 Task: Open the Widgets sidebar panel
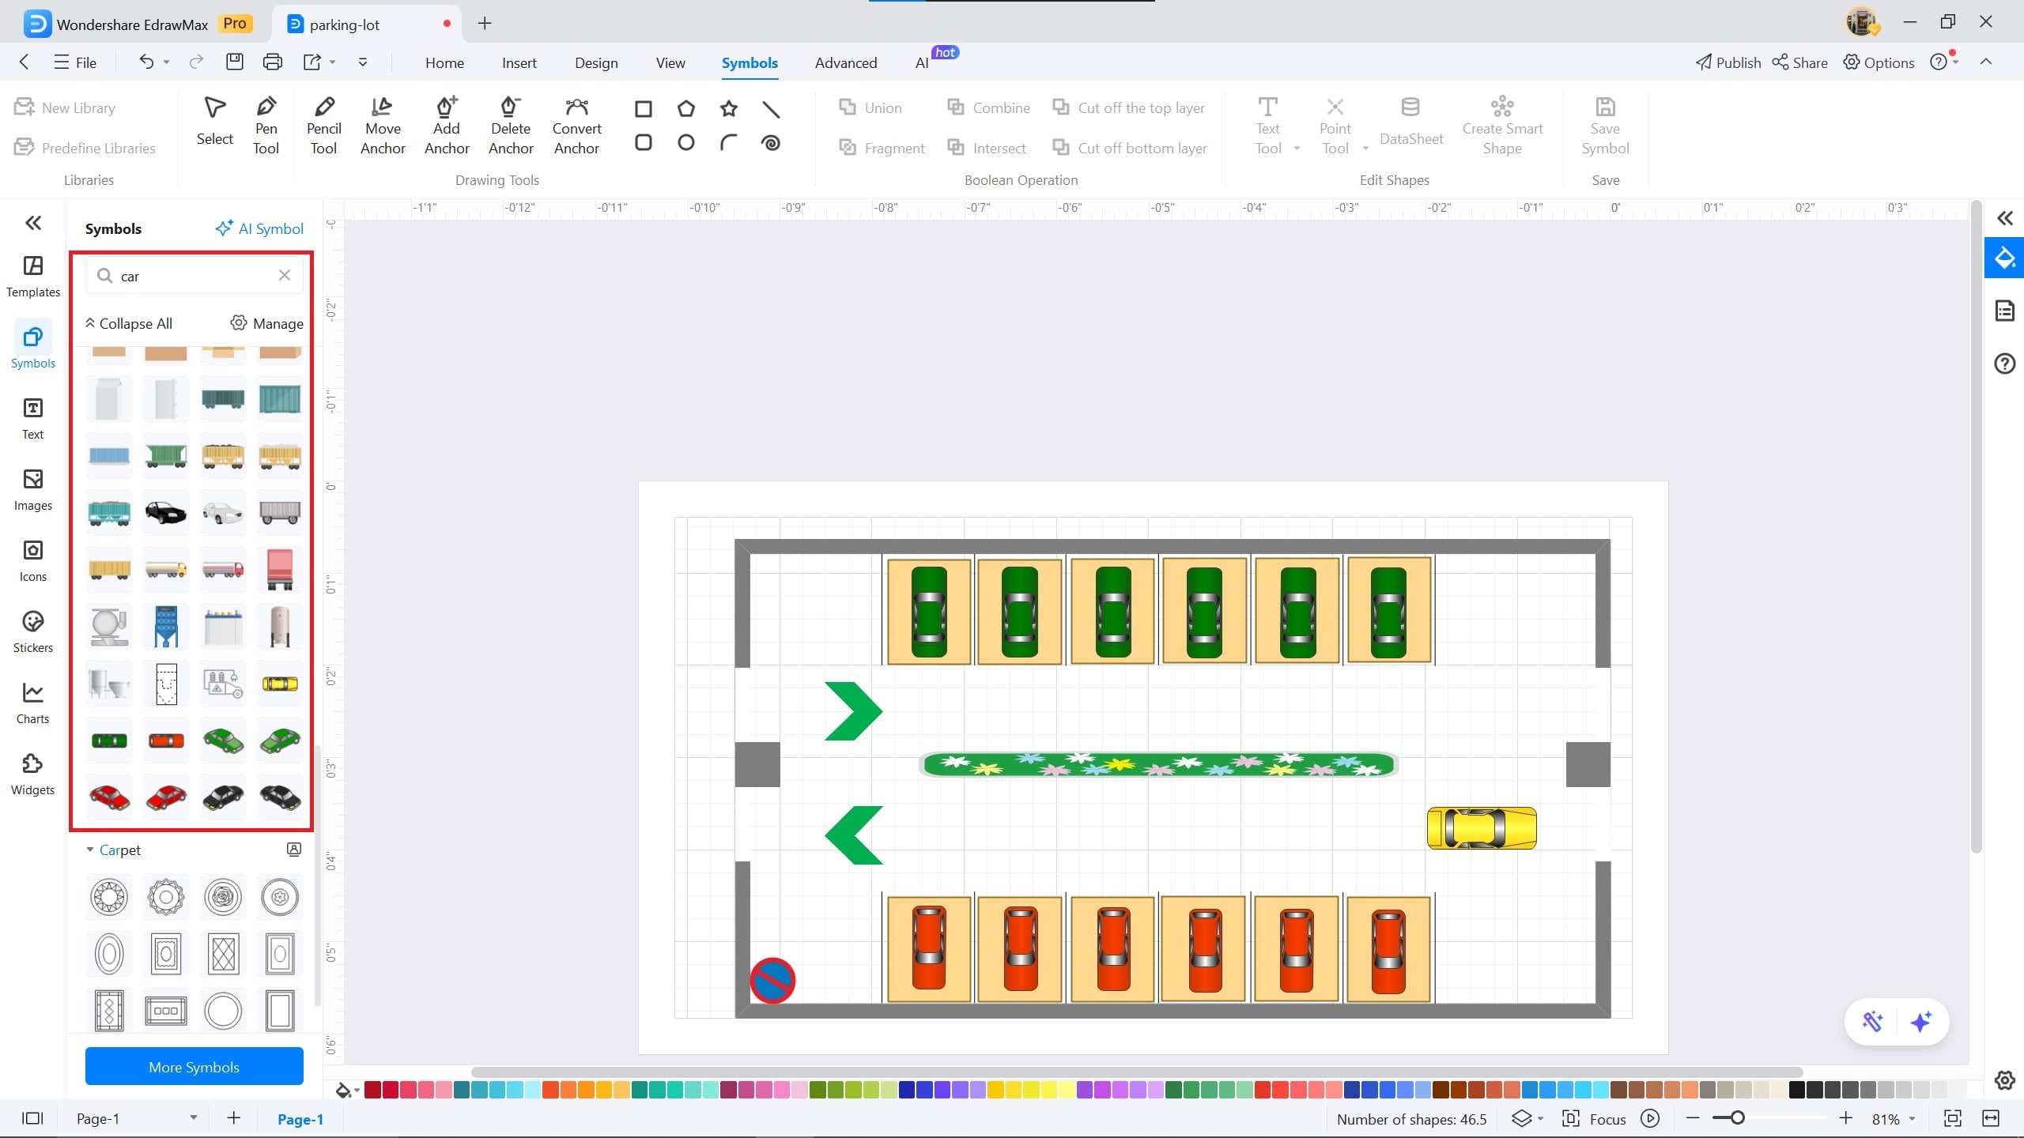tap(32, 774)
